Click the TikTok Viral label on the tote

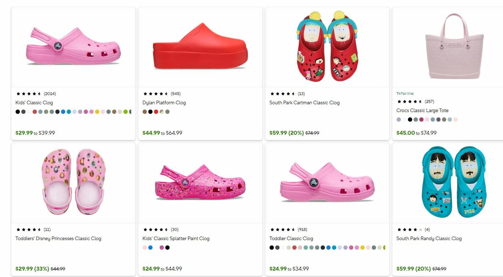tap(405, 93)
